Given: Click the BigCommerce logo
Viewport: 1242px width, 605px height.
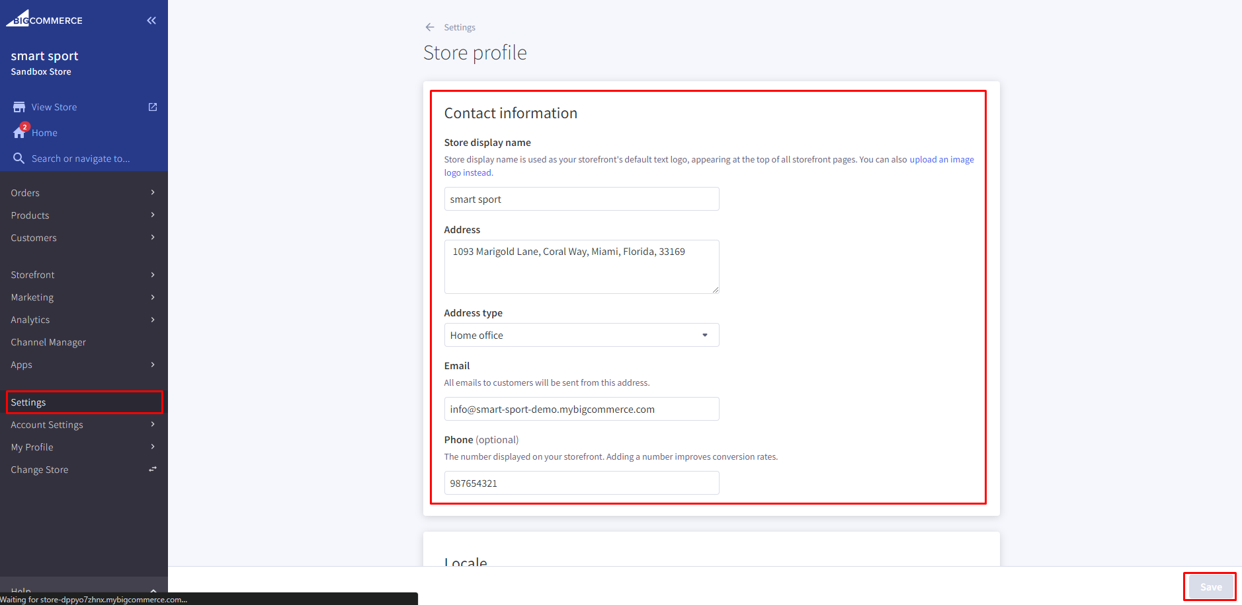Looking at the screenshot, I should 44,19.
